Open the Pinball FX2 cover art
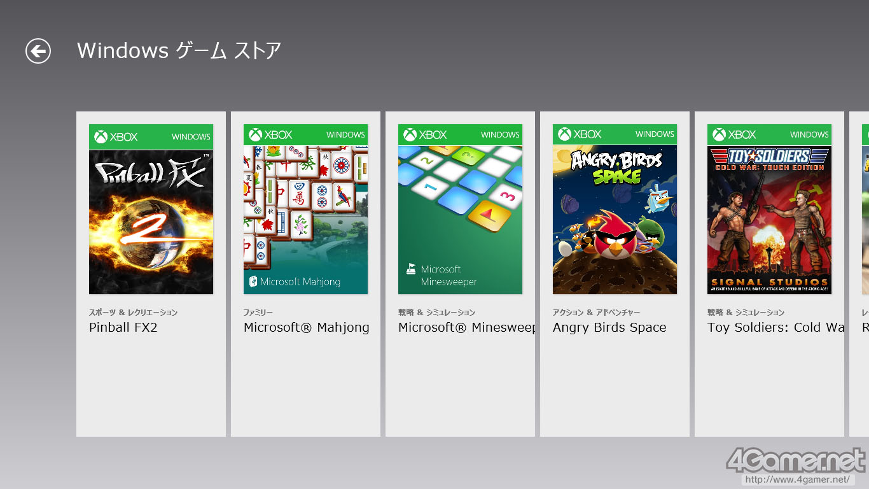This screenshot has width=869, height=489. click(x=151, y=209)
